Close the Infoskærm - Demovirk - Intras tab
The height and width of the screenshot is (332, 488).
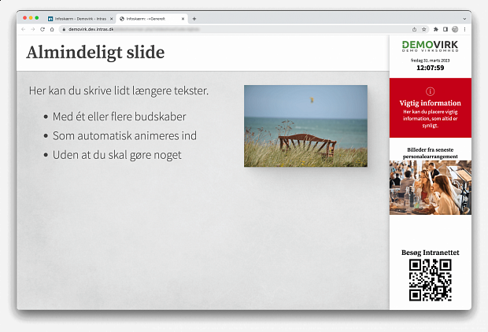pos(112,19)
